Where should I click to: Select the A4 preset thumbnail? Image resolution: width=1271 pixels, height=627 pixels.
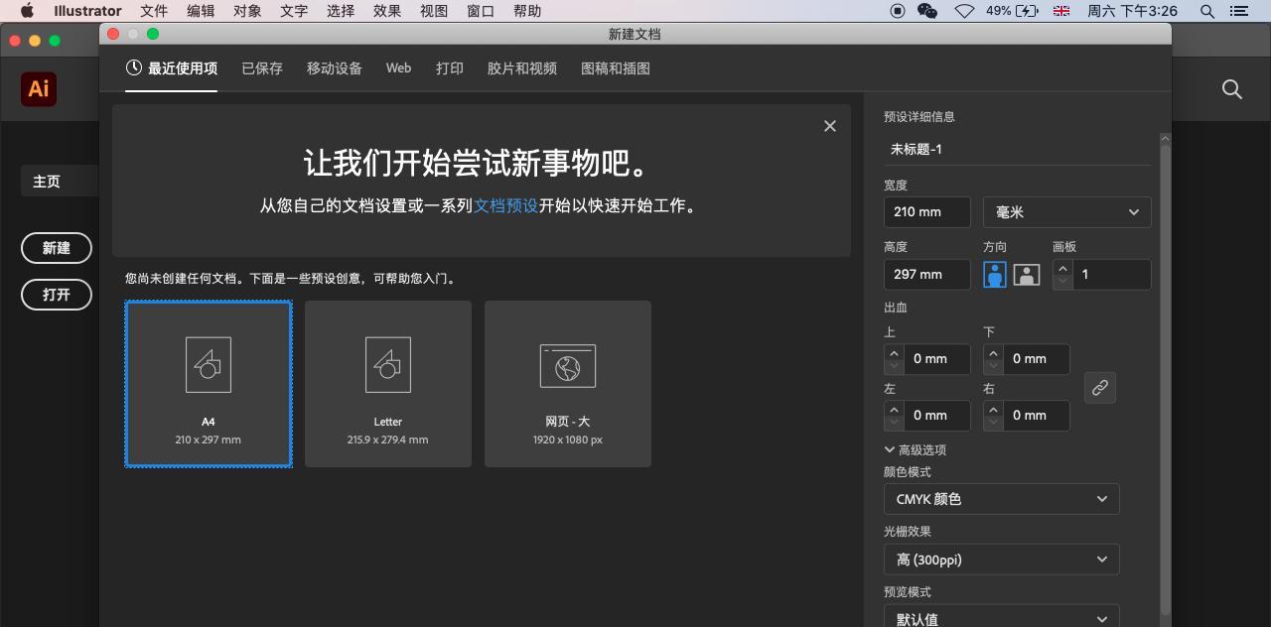[x=209, y=384]
